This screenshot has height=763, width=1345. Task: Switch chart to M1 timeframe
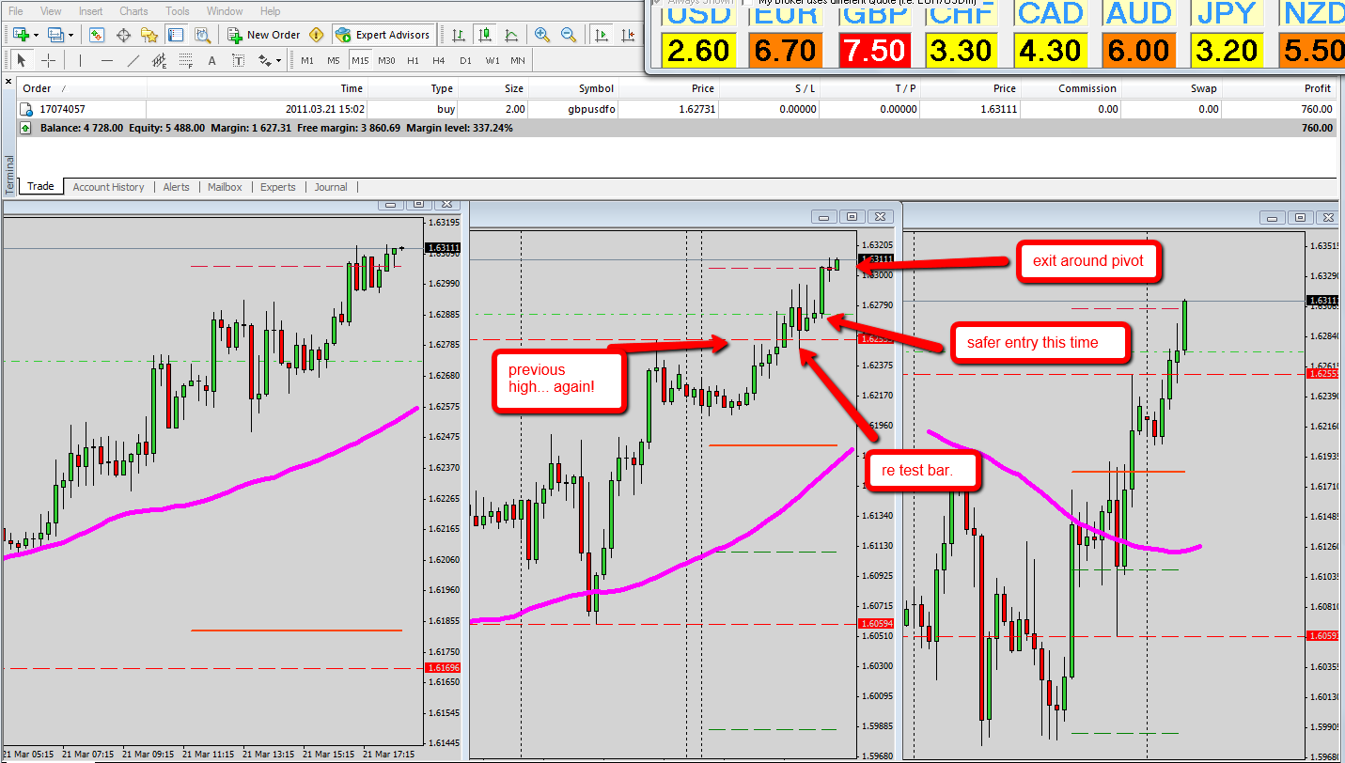(307, 60)
